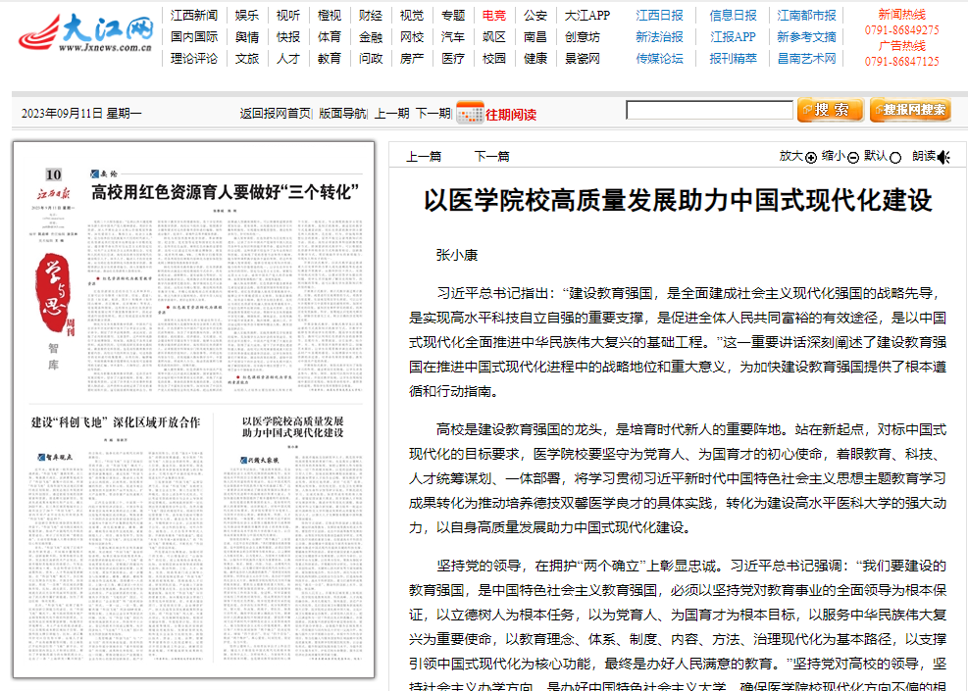The height and width of the screenshot is (691, 968).
Task: Select 建设“科创飞地” article in page thumbnail
Action: (116, 422)
